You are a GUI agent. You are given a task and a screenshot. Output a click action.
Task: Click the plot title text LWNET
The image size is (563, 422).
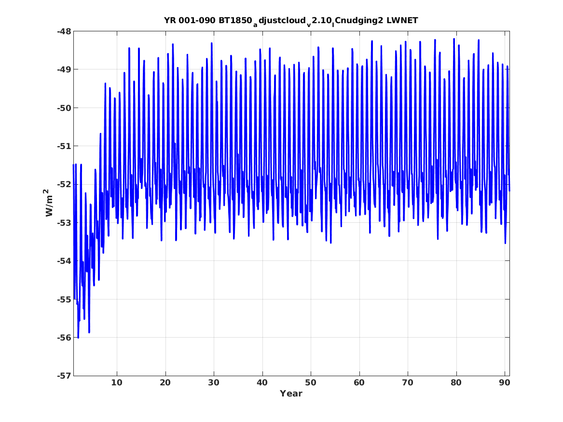click(x=402, y=20)
